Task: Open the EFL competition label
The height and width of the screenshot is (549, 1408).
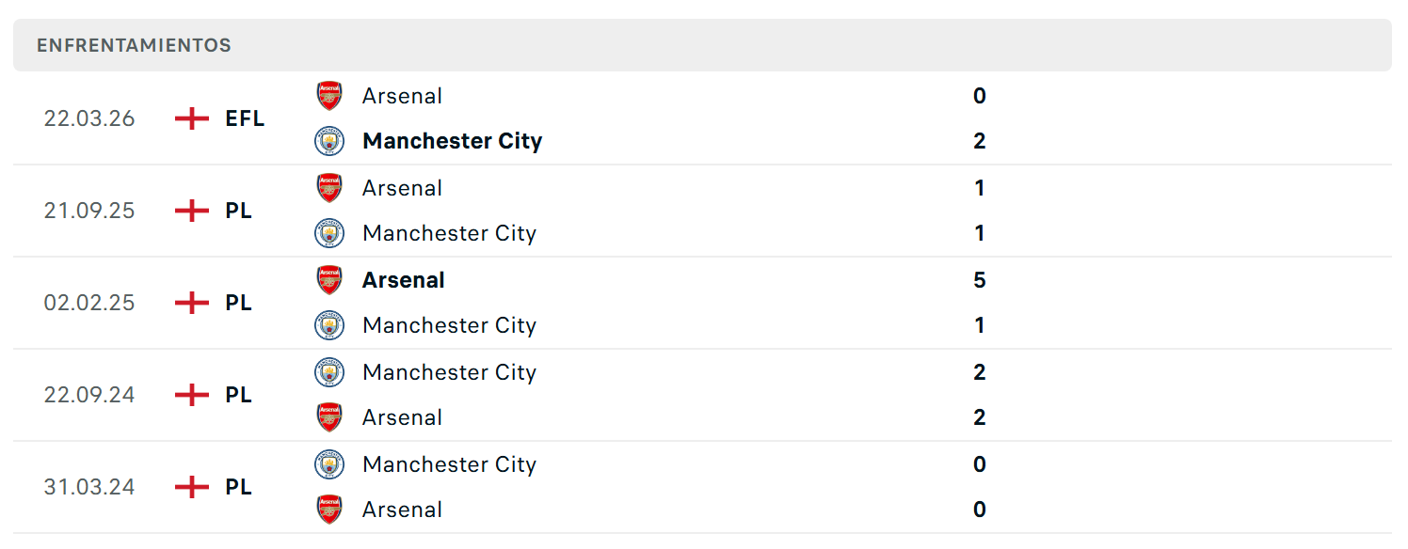Action: pos(245,118)
